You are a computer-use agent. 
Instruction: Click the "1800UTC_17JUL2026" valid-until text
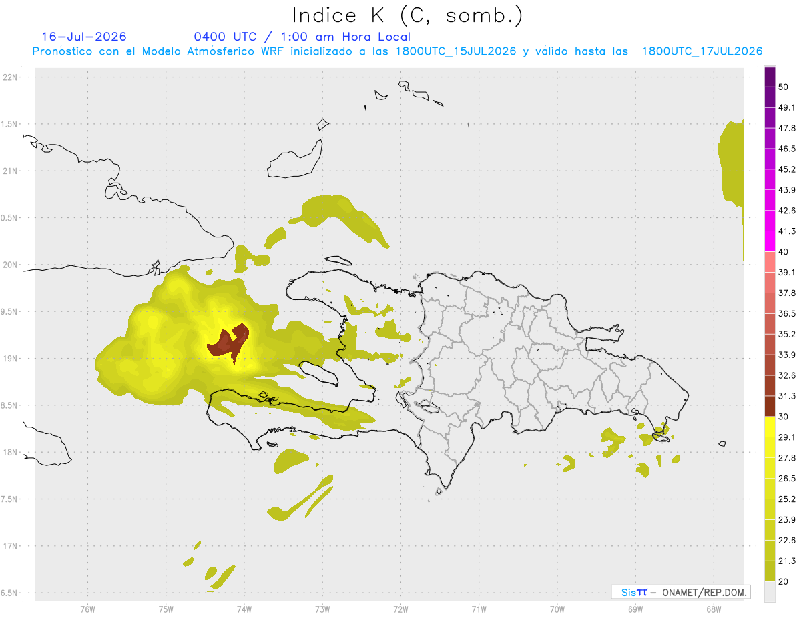(702, 51)
